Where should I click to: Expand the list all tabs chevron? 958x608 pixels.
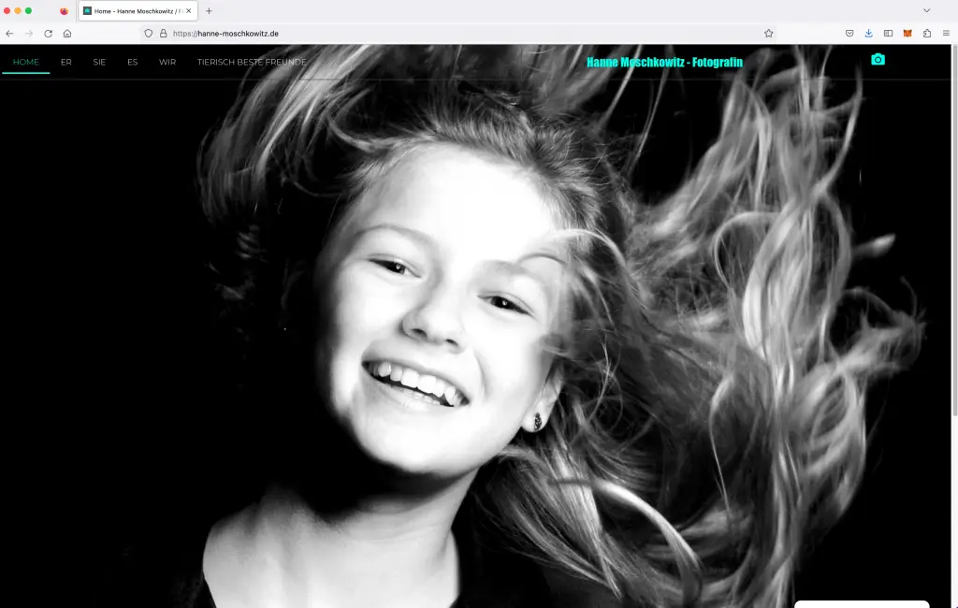click(926, 10)
